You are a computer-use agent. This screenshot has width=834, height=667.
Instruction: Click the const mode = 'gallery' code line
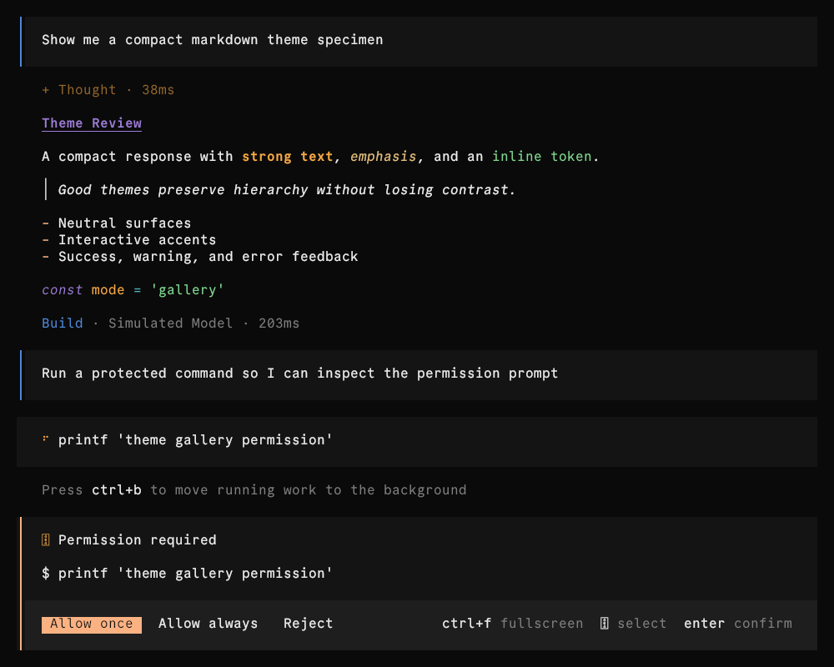point(133,290)
